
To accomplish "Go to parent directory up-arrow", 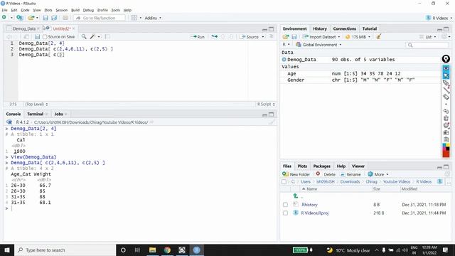I will (296, 196).
